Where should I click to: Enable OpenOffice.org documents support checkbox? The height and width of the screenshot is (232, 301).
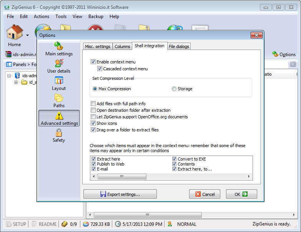(93, 117)
